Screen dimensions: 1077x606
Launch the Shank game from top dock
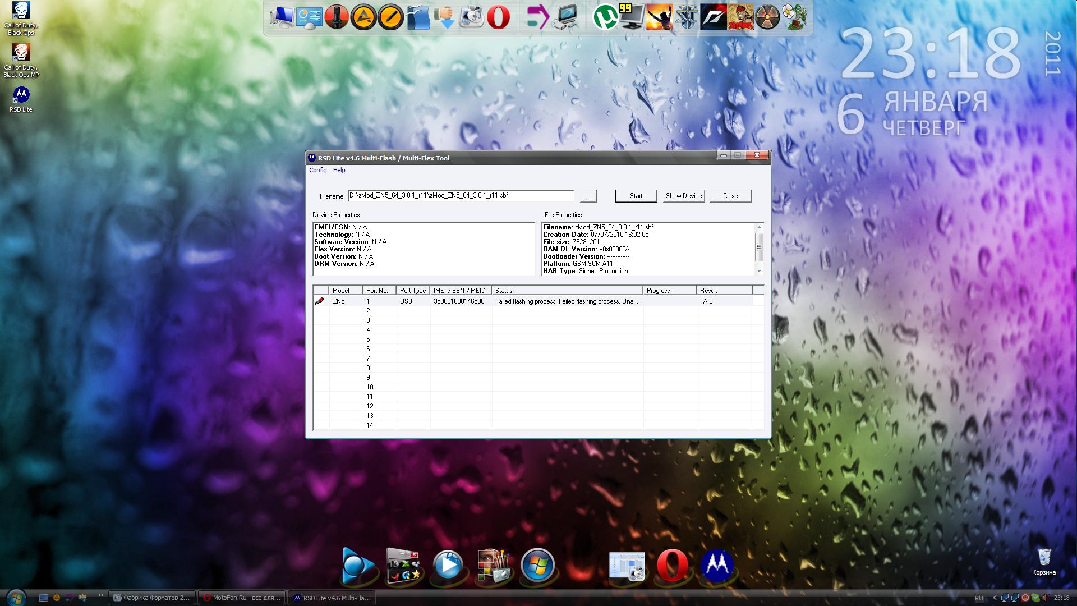pos(740,17)
